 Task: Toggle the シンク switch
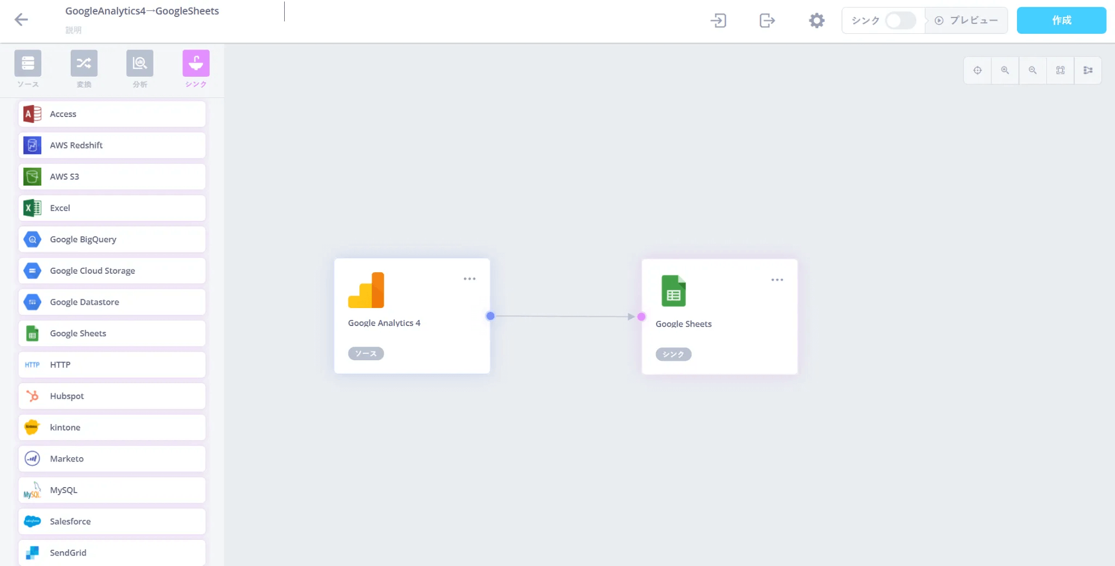click(x=900, y=21)
